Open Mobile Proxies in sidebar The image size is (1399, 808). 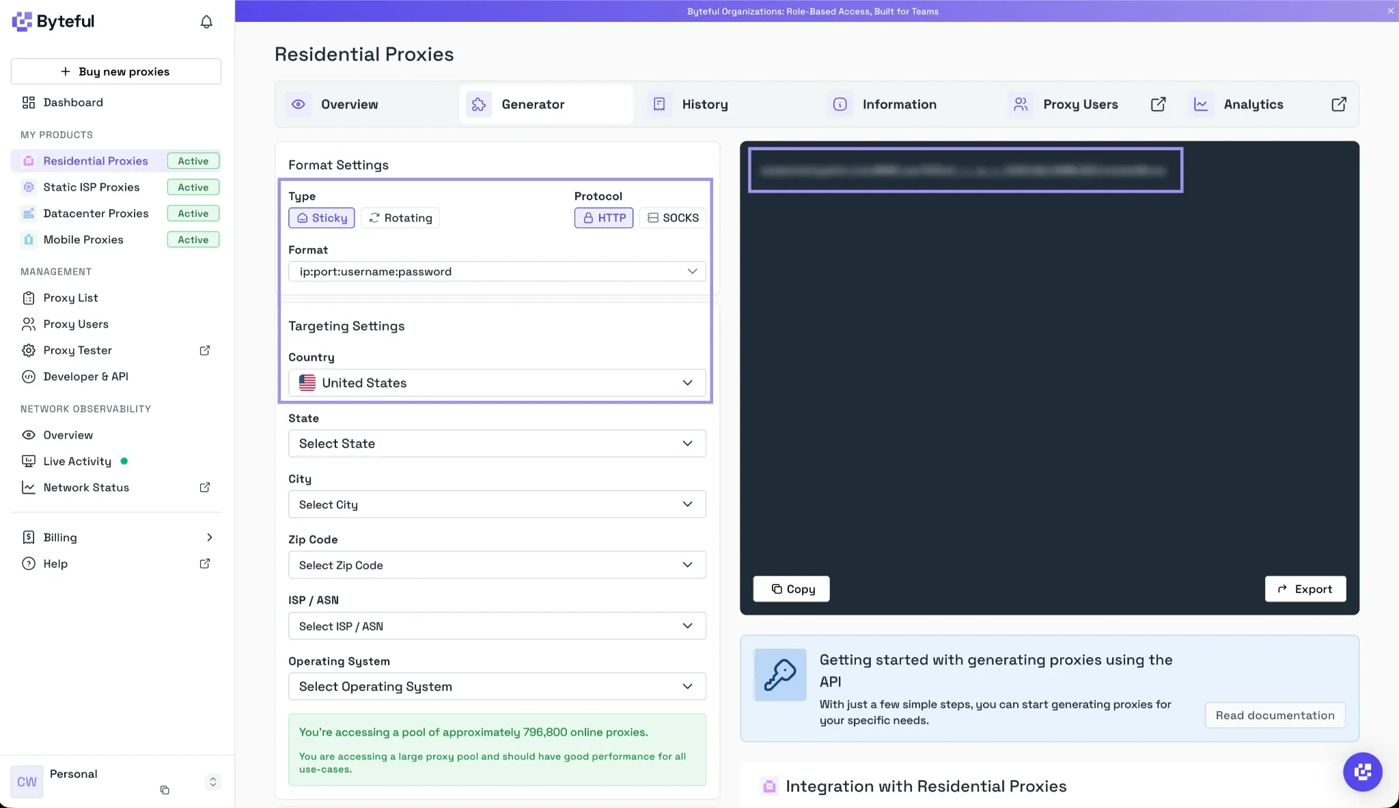coord(116,240)
